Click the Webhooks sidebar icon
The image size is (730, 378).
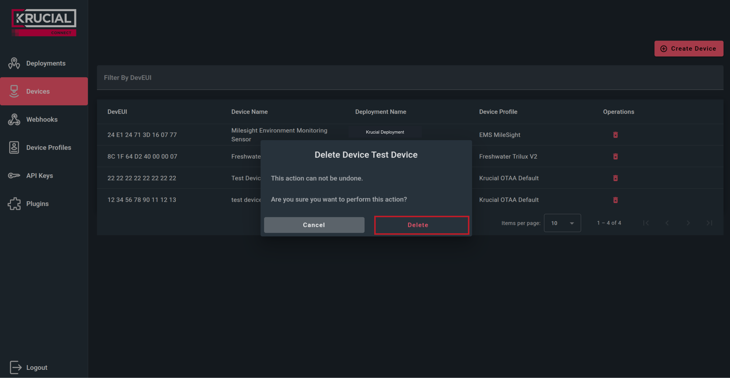pyautogui.click(x=14, y=119)
